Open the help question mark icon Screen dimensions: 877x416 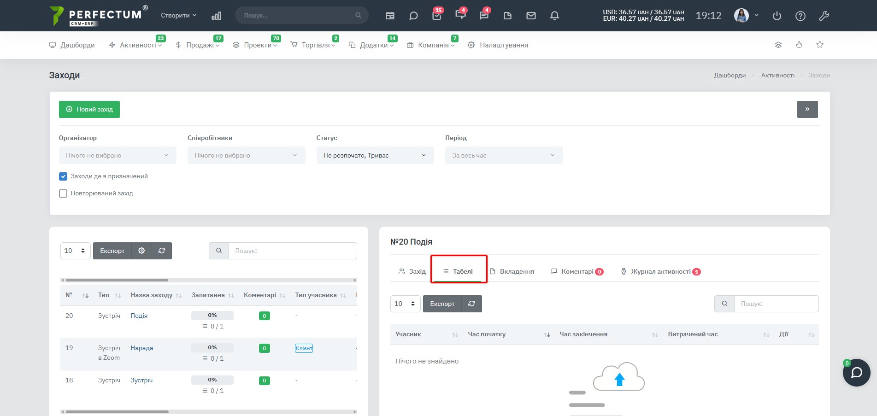(x=800, y=16)
